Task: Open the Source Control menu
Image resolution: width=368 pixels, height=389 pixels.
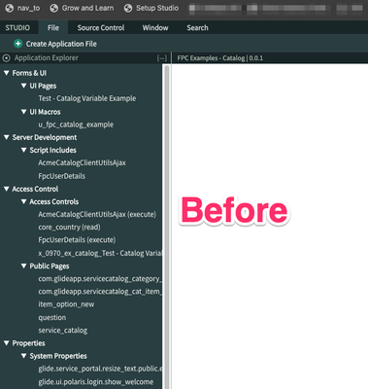Action: (101, 28)
